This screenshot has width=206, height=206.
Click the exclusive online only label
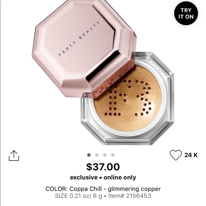103,178
